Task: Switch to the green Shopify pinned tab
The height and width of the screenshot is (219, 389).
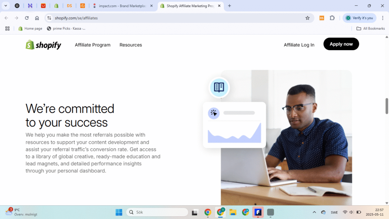Action: point(56,6)
